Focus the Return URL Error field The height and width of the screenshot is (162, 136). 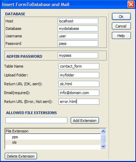tap(79, 102)
